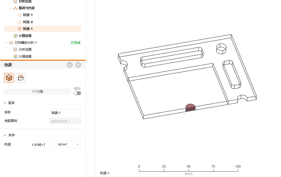Collapse the 载荷与约束 tree node
This screenshot has width=281, height=177.
point(11,8)
